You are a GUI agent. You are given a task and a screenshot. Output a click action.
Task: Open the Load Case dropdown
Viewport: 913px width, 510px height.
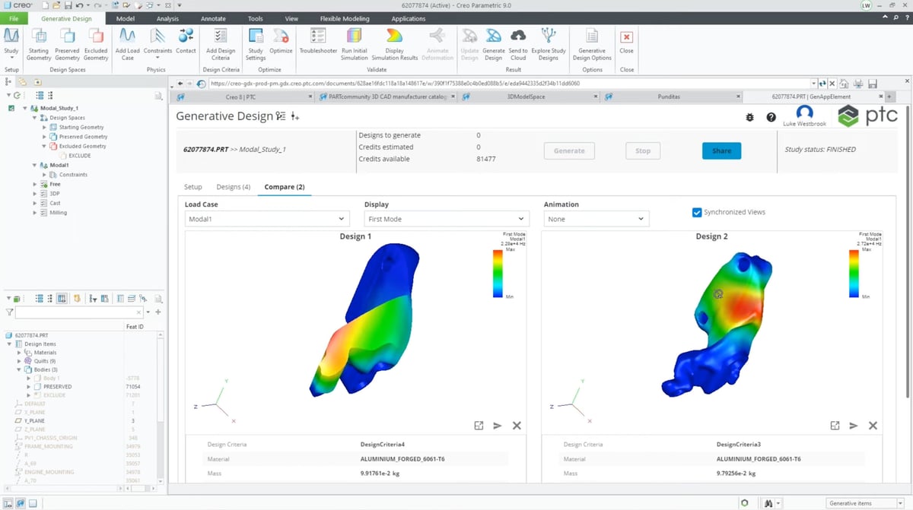click(266, 219)
